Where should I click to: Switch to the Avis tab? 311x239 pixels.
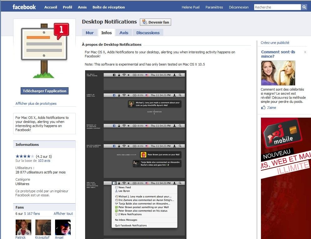[x=124, y=33]
